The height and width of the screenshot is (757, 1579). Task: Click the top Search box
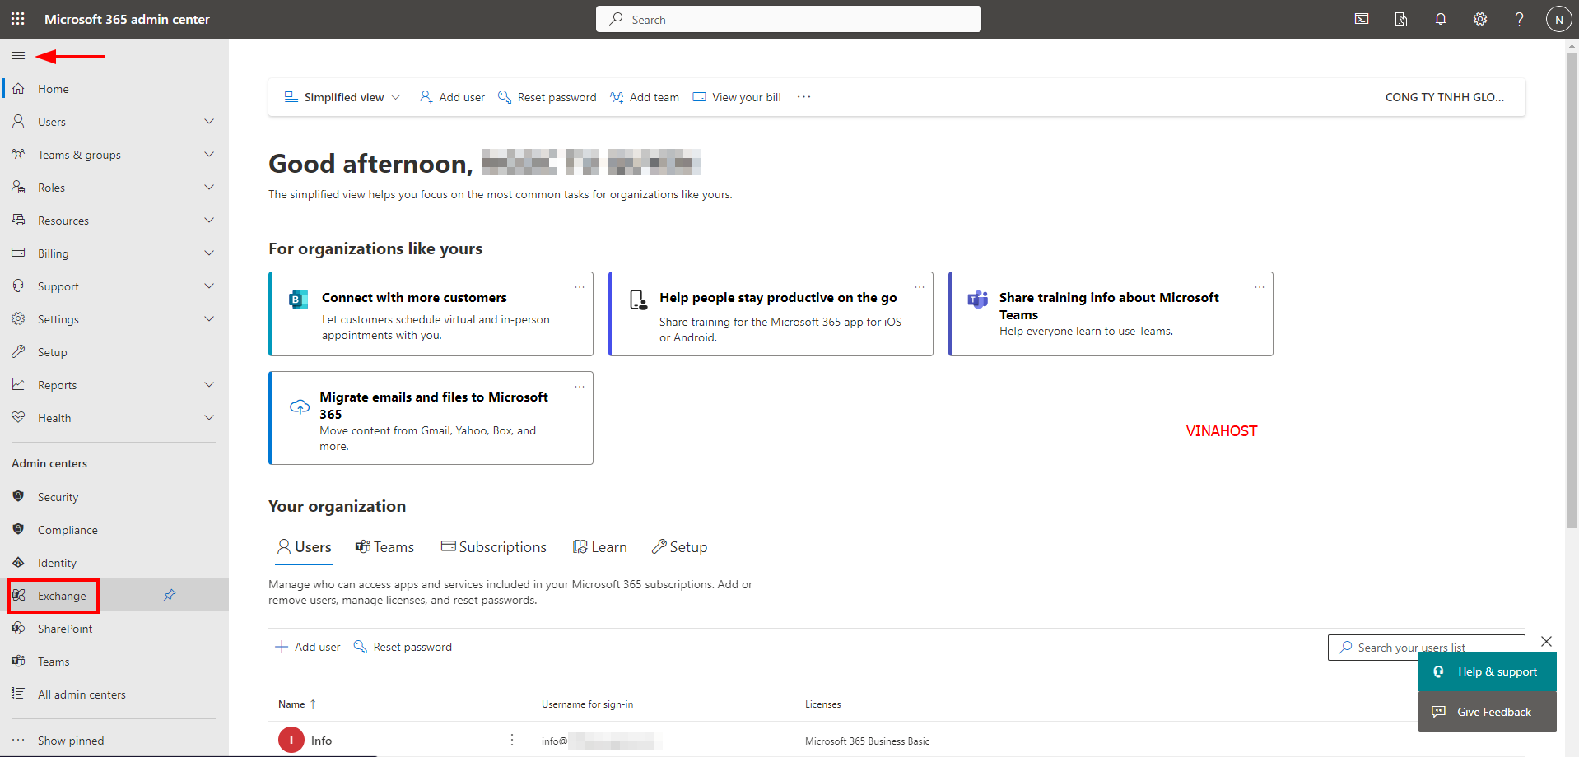tap(788, 19)
